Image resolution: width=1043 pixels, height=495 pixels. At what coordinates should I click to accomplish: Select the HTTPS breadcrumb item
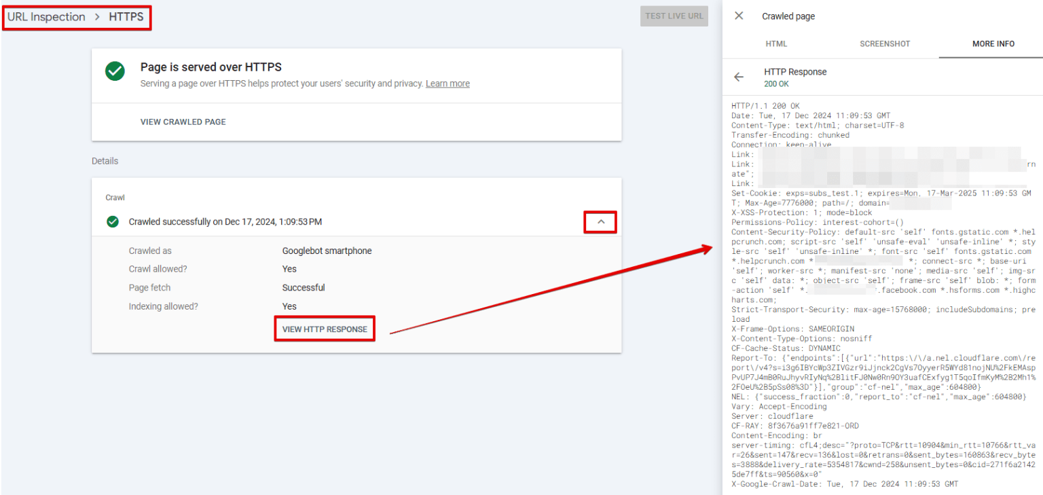pyautogui.click(x=126, y=17)
